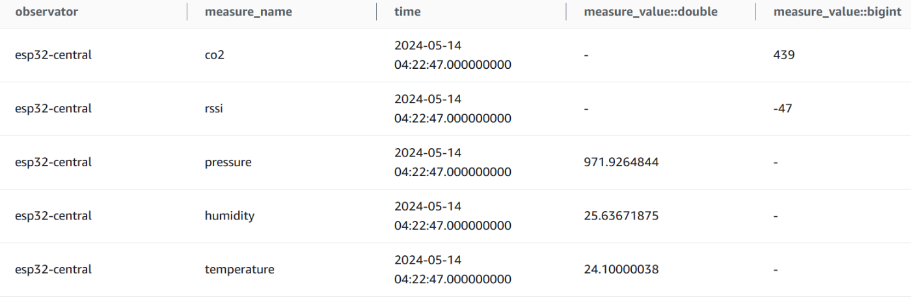Click the humidity measure name cell
Screen dimensions: 911x302
tap(230, 216)
